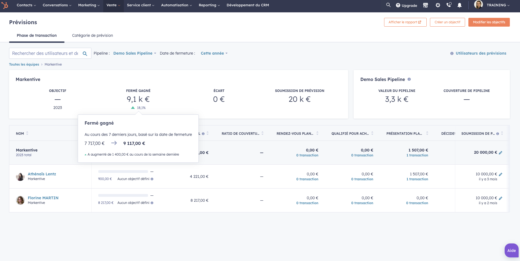Click Ferme gagné 9,1 k € value
The width and height of the screenshot is (520, 261).
(138, 99)
